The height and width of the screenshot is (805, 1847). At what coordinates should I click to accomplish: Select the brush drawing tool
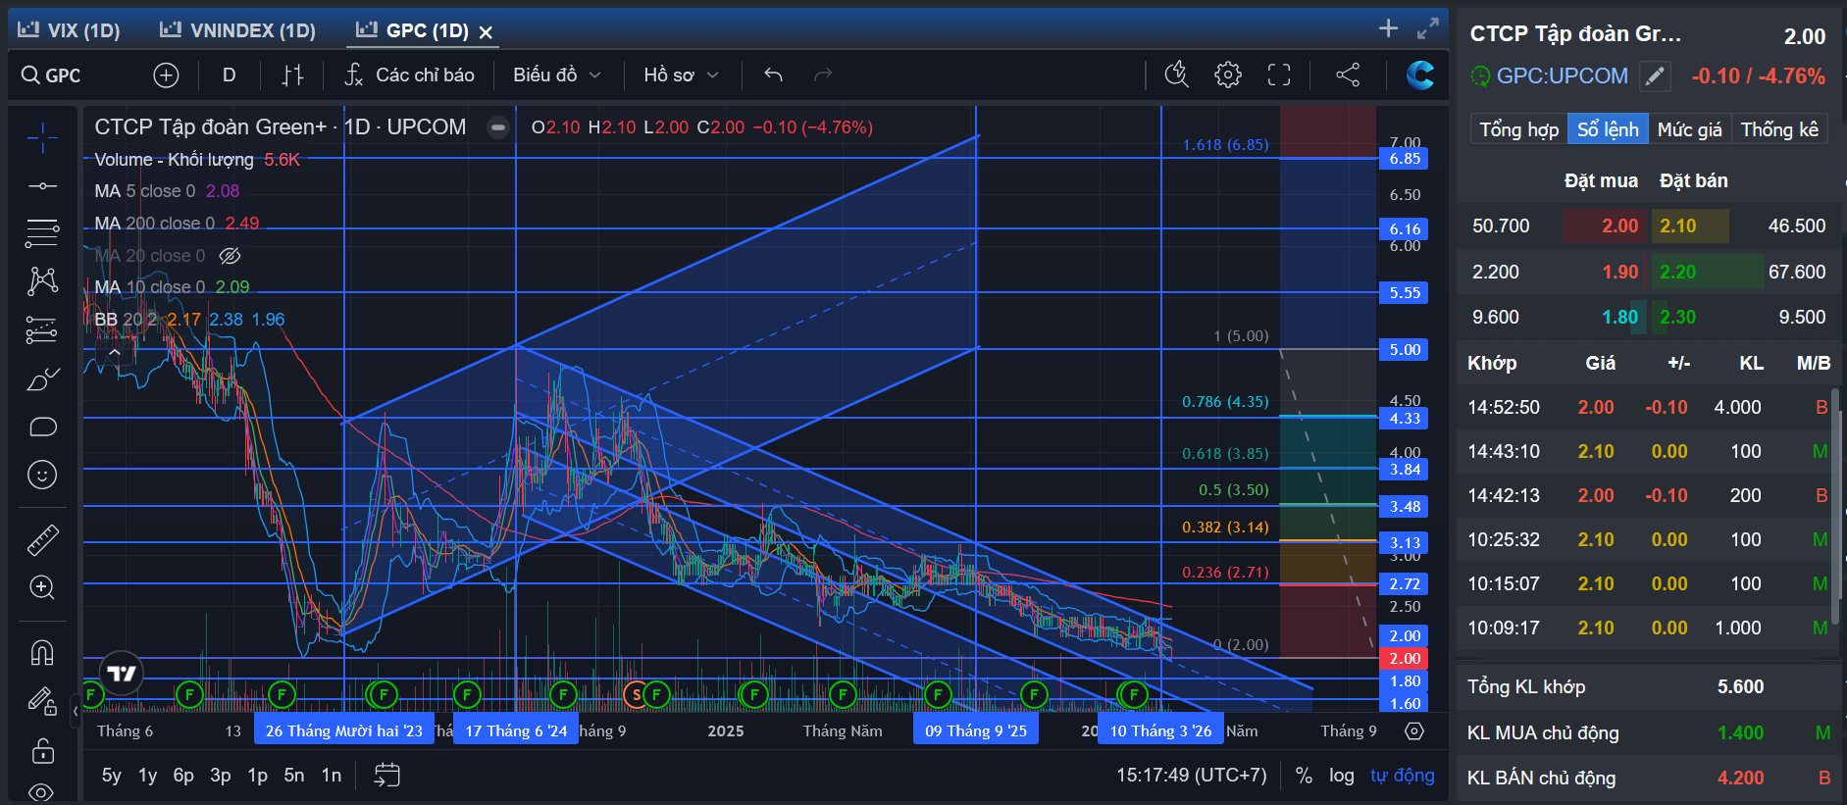click(42, 378)
